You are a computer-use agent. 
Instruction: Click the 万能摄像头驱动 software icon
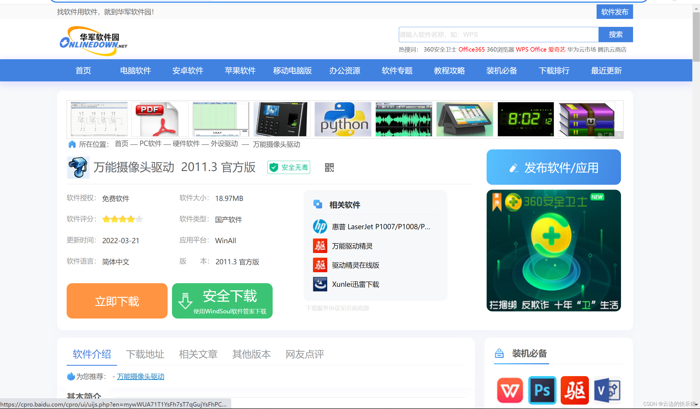78,167
